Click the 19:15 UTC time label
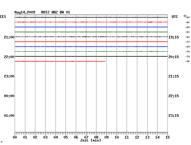The width and height of the screenshot is (191, 145). point(174,37)
